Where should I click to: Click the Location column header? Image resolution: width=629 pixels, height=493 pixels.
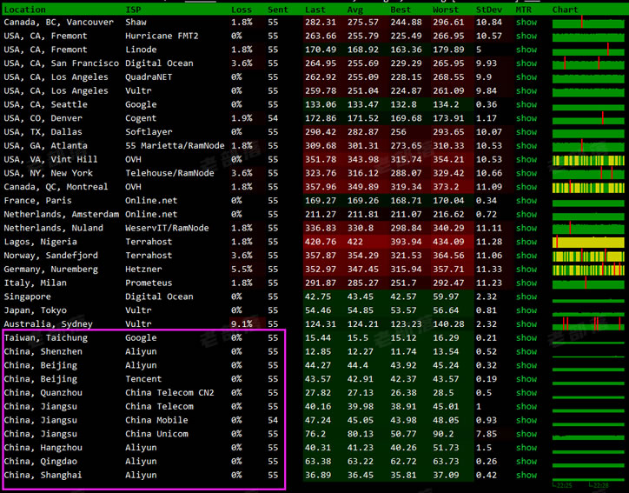25,10
